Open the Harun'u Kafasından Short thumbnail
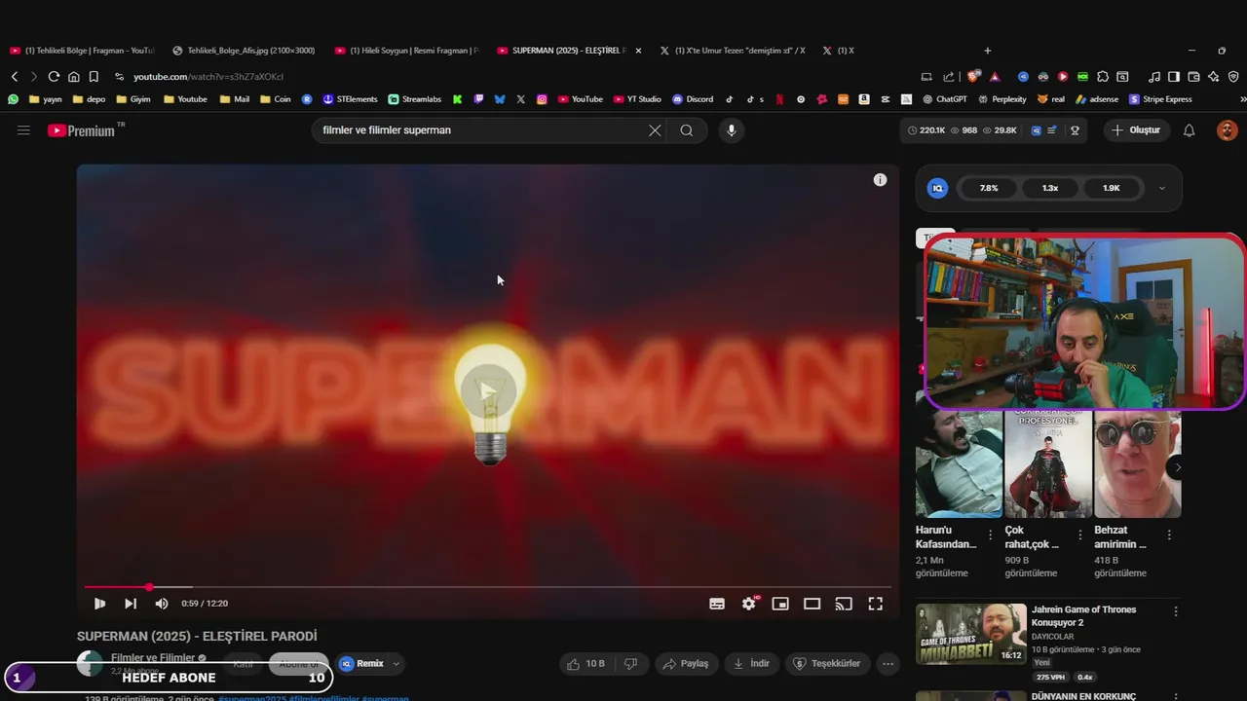1247x701 pixels. [959, 464]
